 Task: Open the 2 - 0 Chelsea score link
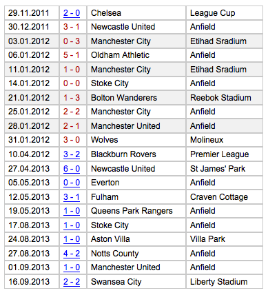tap(72, 13)
